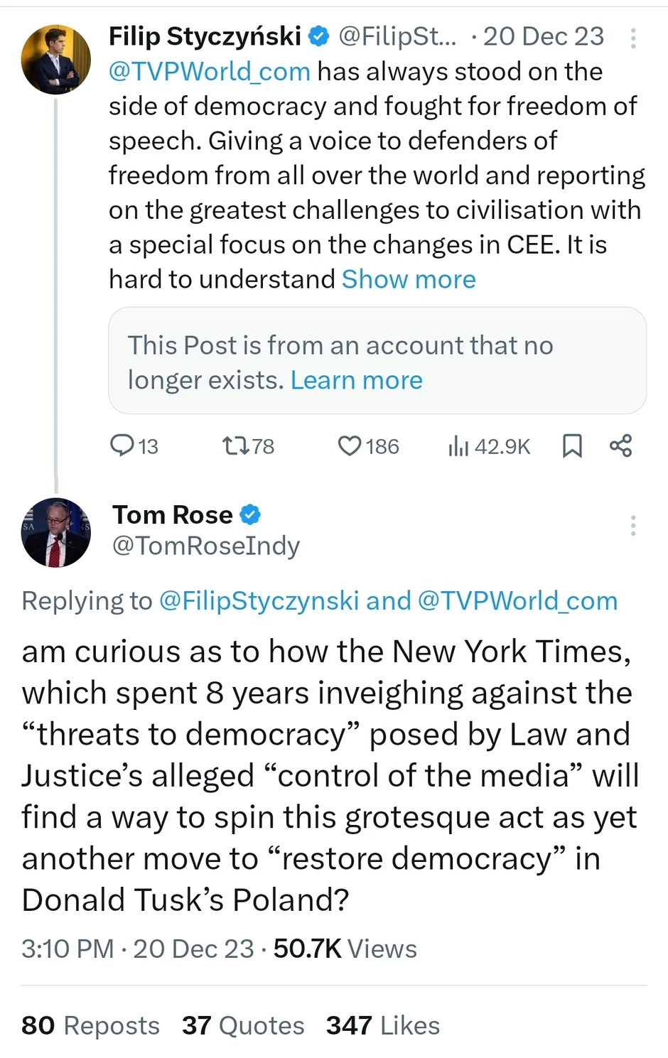Bookmark Filip Styczyński's post
The height and width of the screenshot is (1058, 668).
[x=572, y=446]
